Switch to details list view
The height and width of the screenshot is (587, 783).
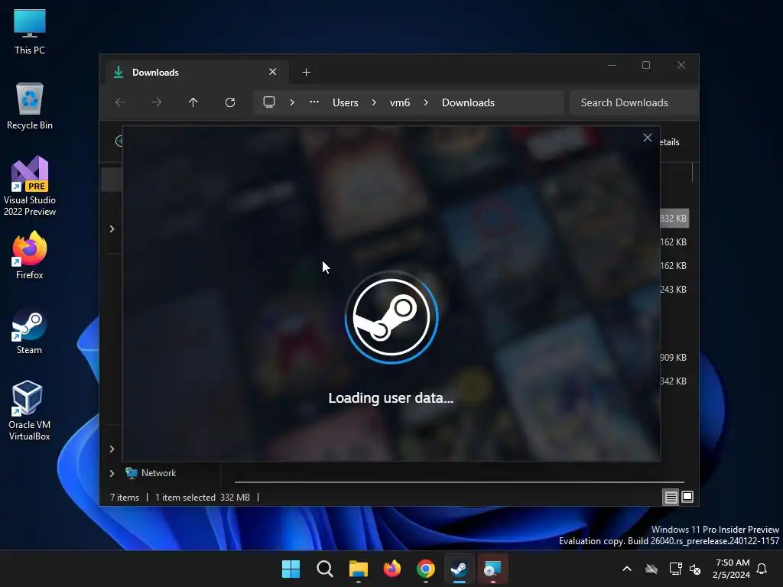click(x=671, y=497)
